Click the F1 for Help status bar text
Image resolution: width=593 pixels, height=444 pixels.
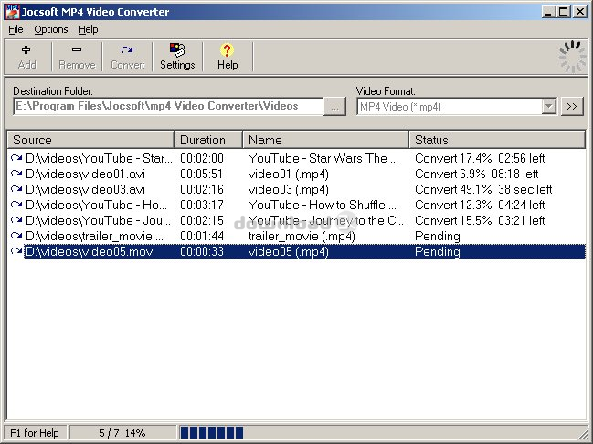pos(35,433)
